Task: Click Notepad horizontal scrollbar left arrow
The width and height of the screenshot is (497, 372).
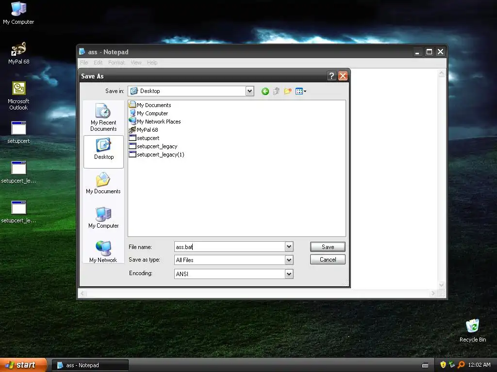Action: [x=83, y=293]
